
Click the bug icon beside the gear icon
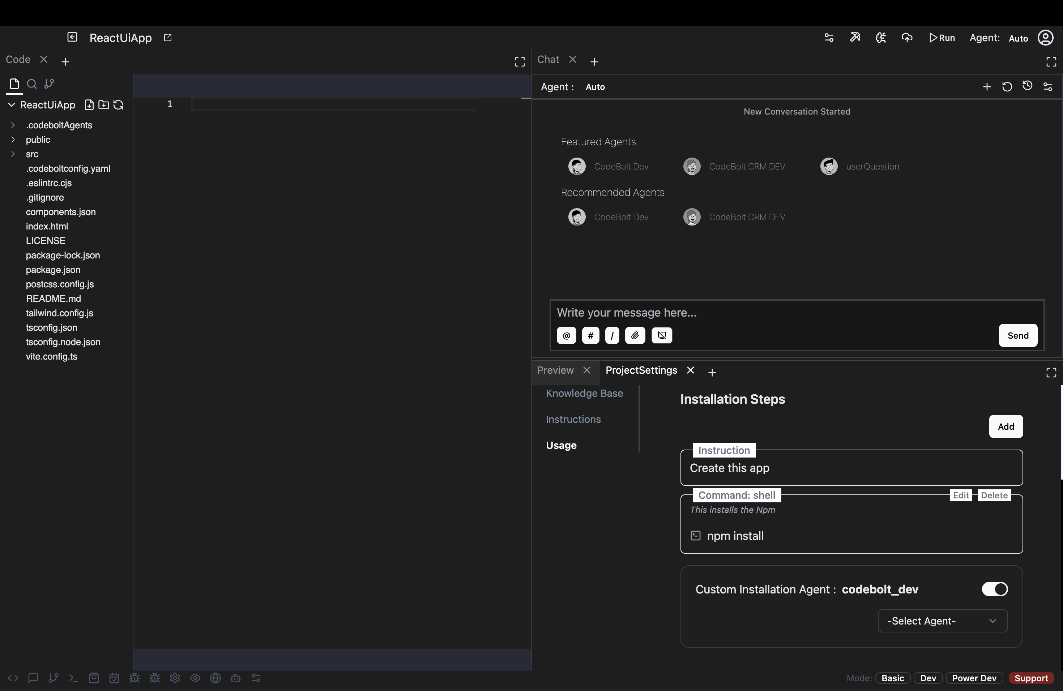(154, 678)
